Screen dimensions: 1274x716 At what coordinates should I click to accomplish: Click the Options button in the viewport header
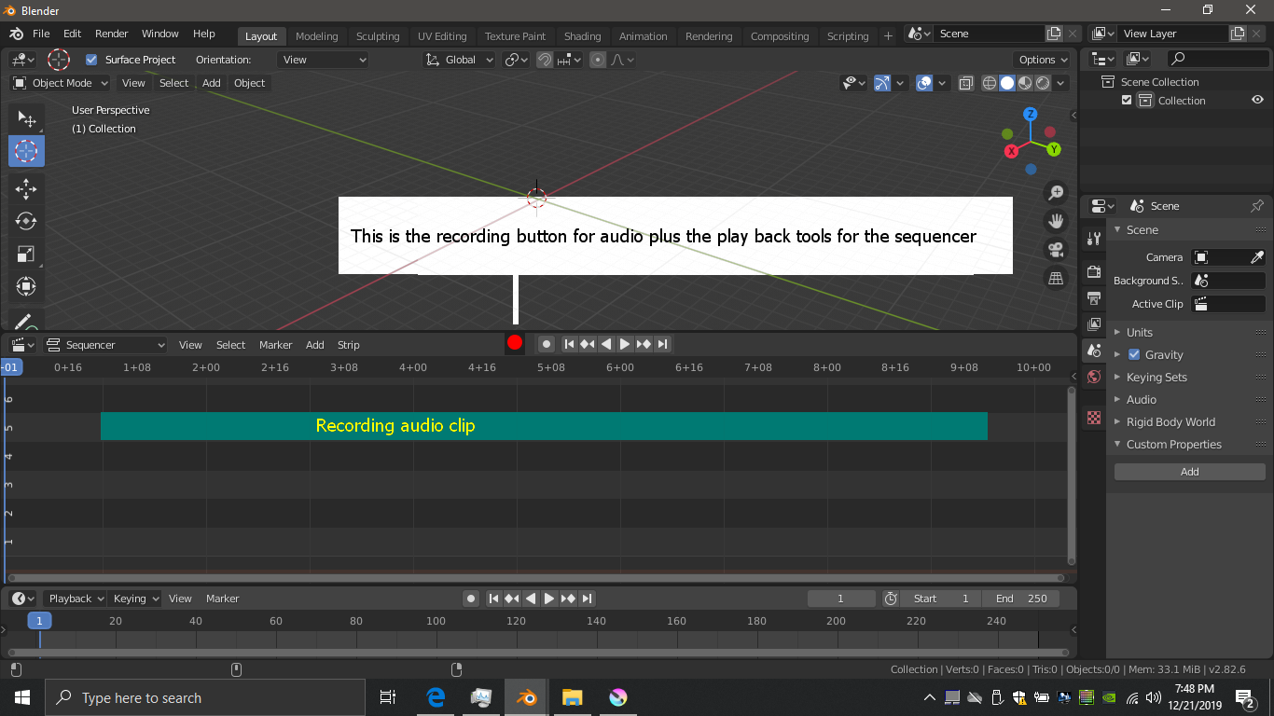click(1043, 60)
